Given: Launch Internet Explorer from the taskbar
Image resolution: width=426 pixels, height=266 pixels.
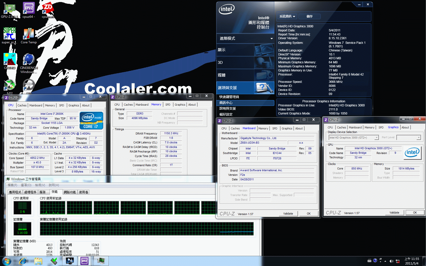Looking at the screenshot, I should (x=23, y=261).
